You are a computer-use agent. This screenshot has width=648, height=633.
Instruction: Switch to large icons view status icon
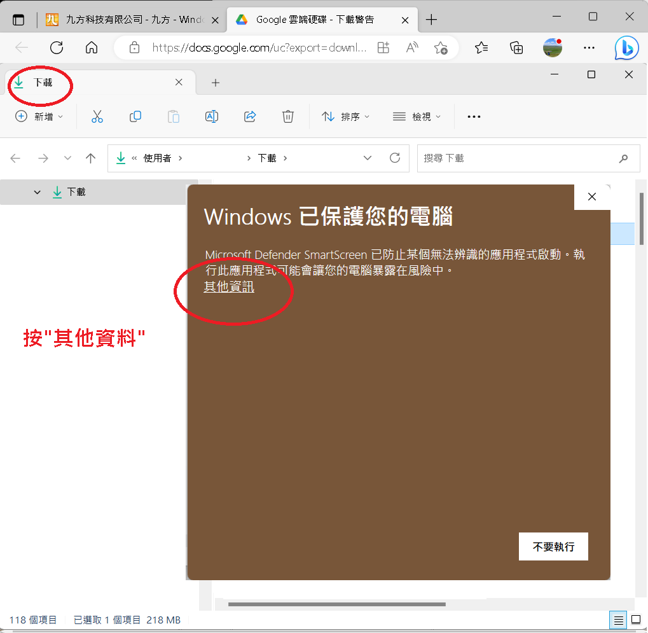[x=636, y=620]
